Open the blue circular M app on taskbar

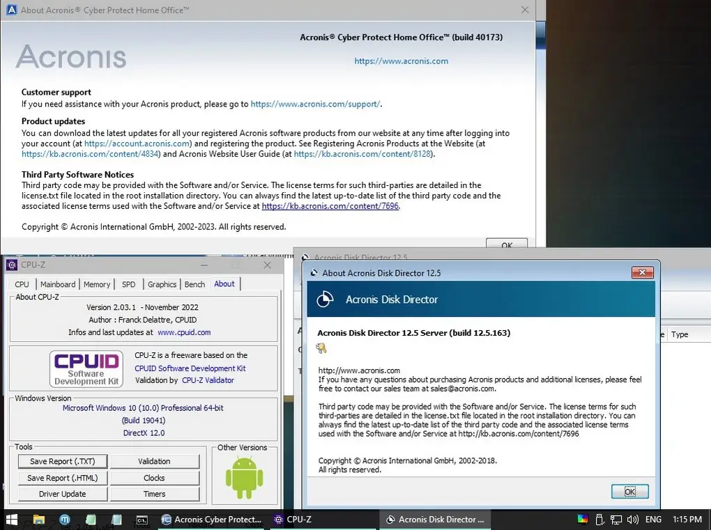[65, 520]
